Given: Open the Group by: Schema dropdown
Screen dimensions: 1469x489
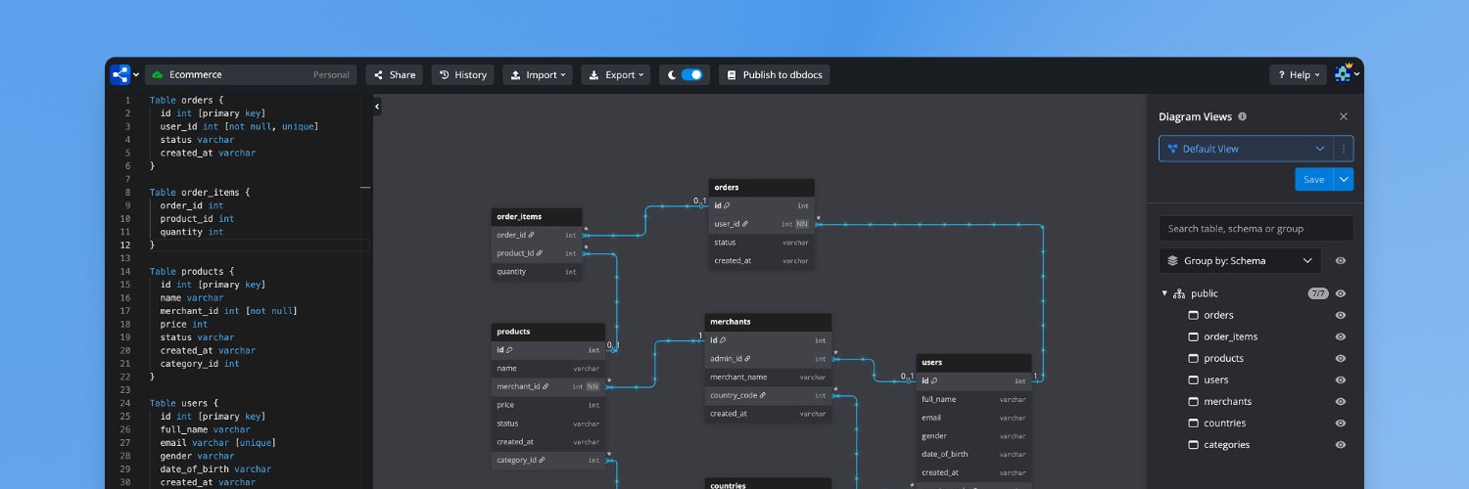Looking at the screenshot, I should click(x=1240, y=261).
